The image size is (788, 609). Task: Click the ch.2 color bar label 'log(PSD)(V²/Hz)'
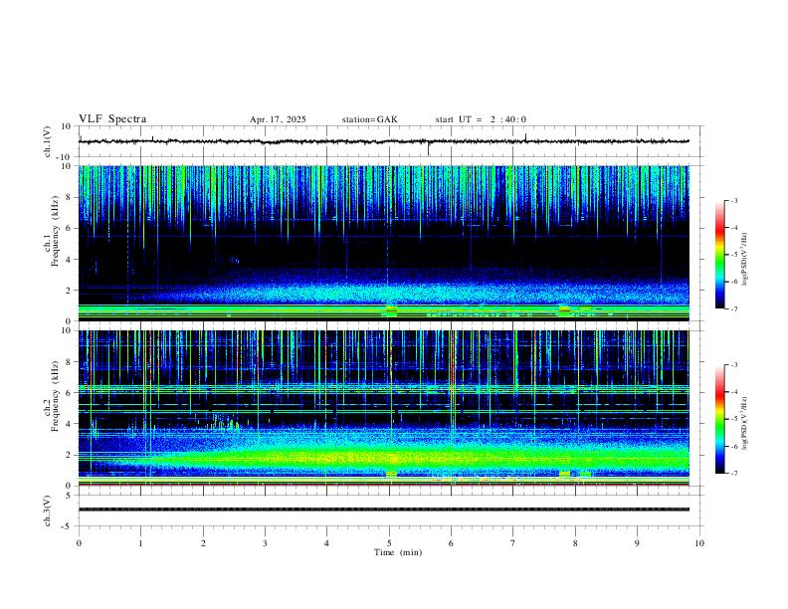[744, 423]
